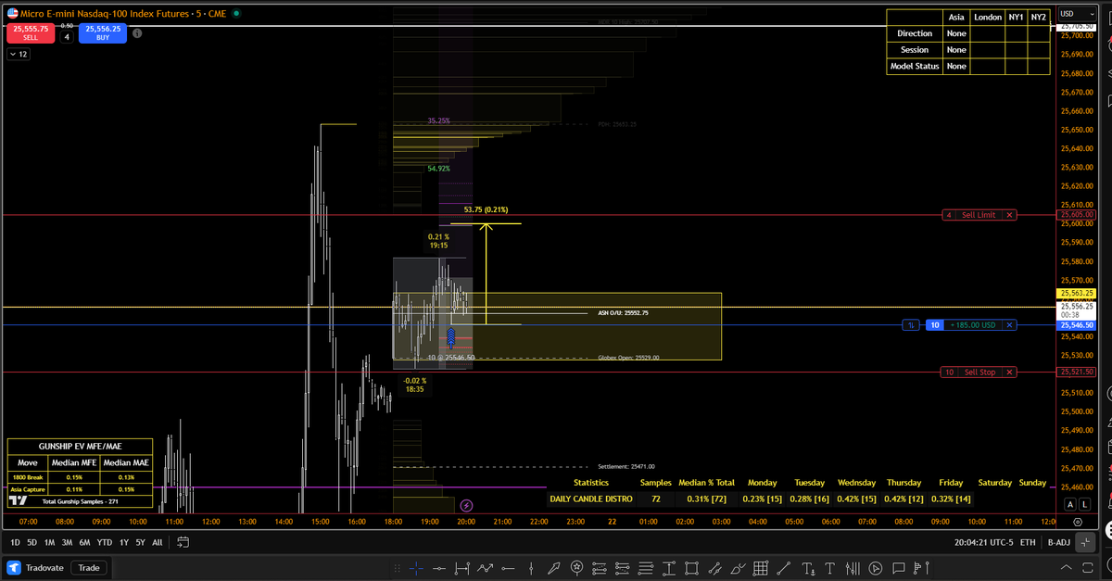Viewport: 1112px width, 581px height.
Task: Switch to the YTD time range
Action: pyautogui.click(x=105, y=542)
